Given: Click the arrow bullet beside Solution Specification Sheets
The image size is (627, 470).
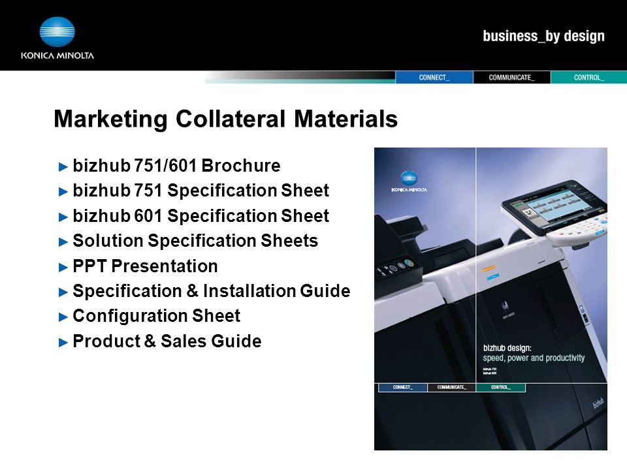Looking at the screenshot, I should tap(63, 242).
